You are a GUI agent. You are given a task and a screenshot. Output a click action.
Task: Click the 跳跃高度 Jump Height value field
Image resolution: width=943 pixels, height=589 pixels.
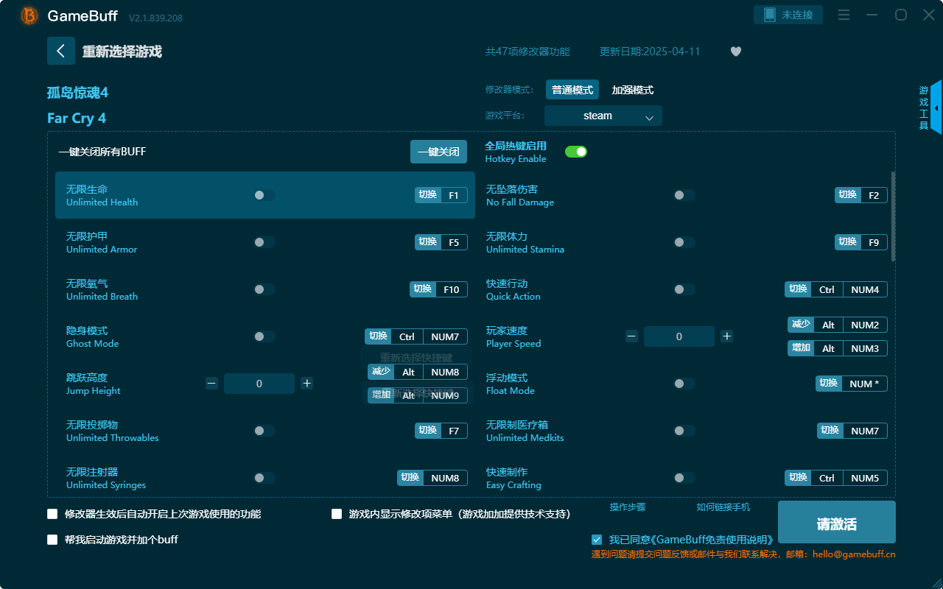(259, 384)
